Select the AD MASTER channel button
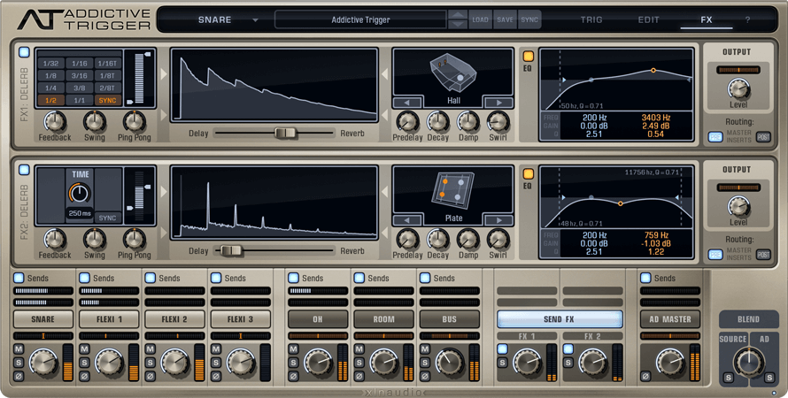Screen dimensions: 788x398 tap(670, 319)
